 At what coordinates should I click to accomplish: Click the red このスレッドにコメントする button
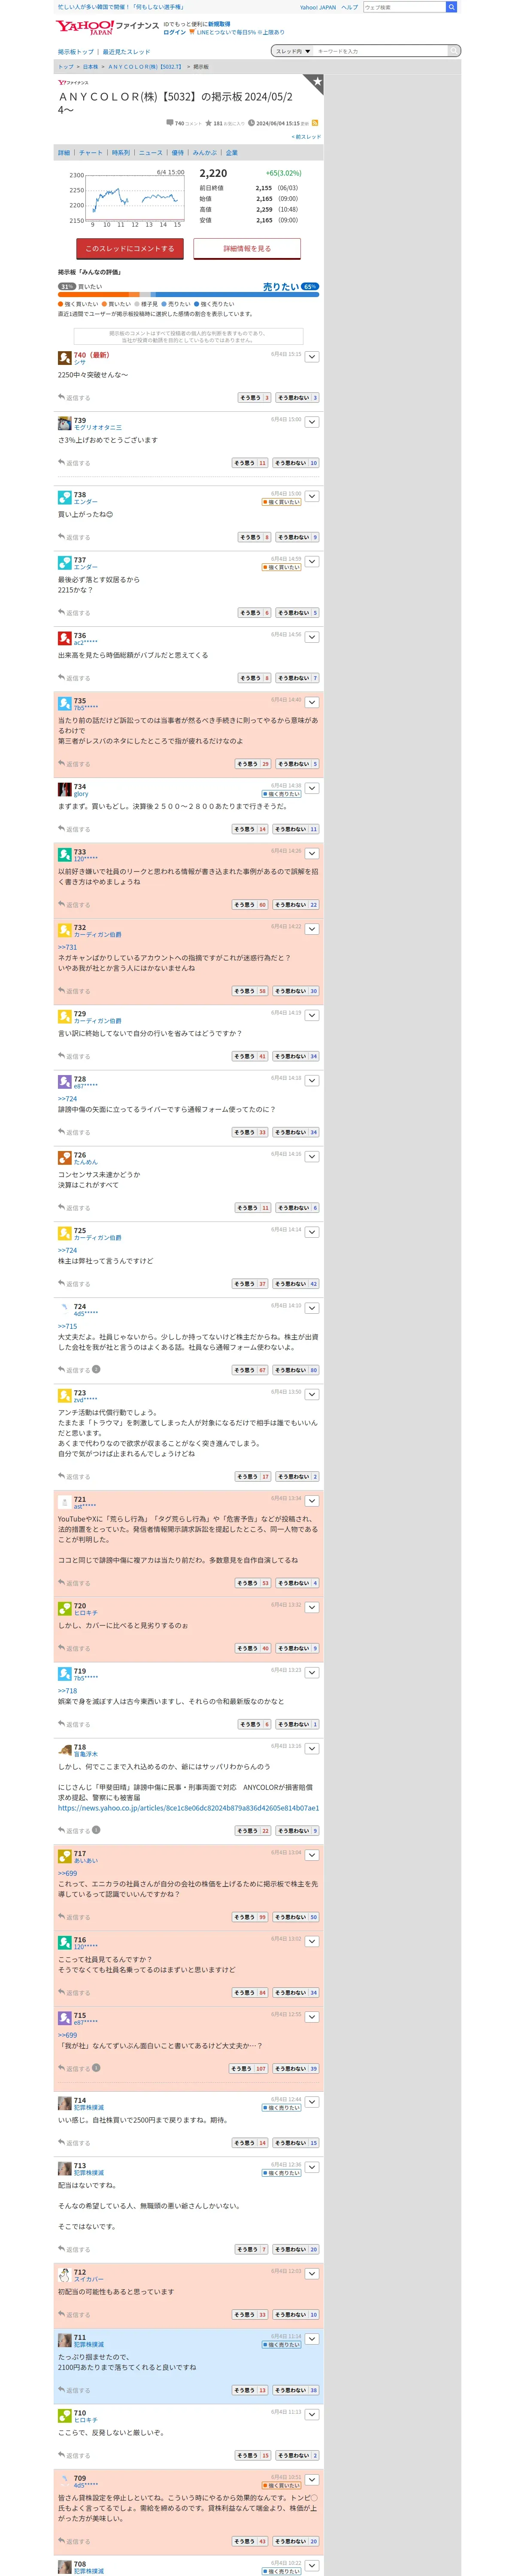coord(130,249)
